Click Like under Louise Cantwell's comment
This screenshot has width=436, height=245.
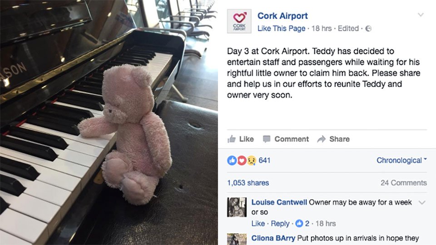pyautogui.click(x=258, y=224)
